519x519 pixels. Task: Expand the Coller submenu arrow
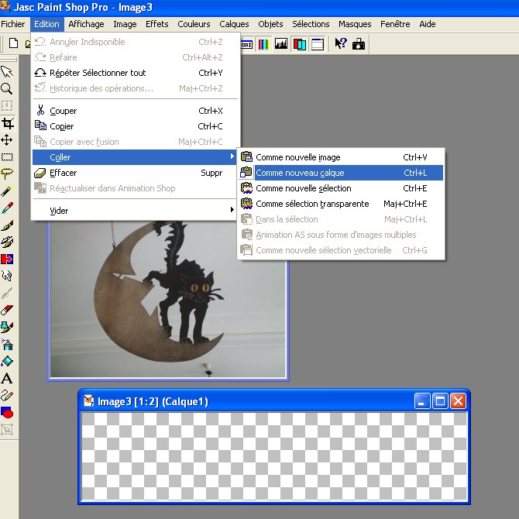(x=232, y=156)
